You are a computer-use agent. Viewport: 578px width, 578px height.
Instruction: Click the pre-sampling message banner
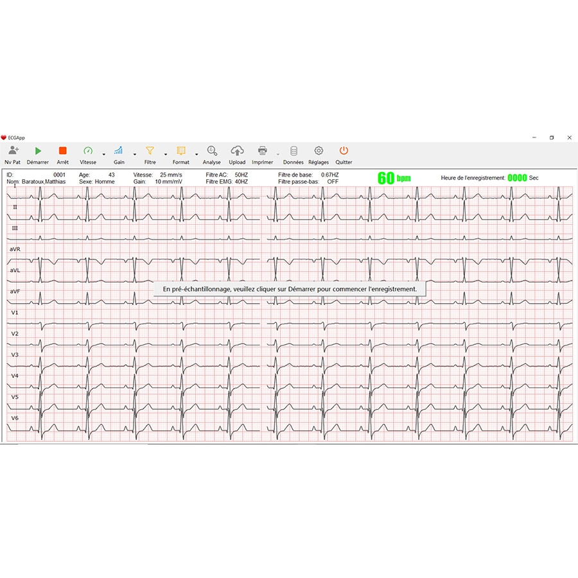(x=290, y=289)
